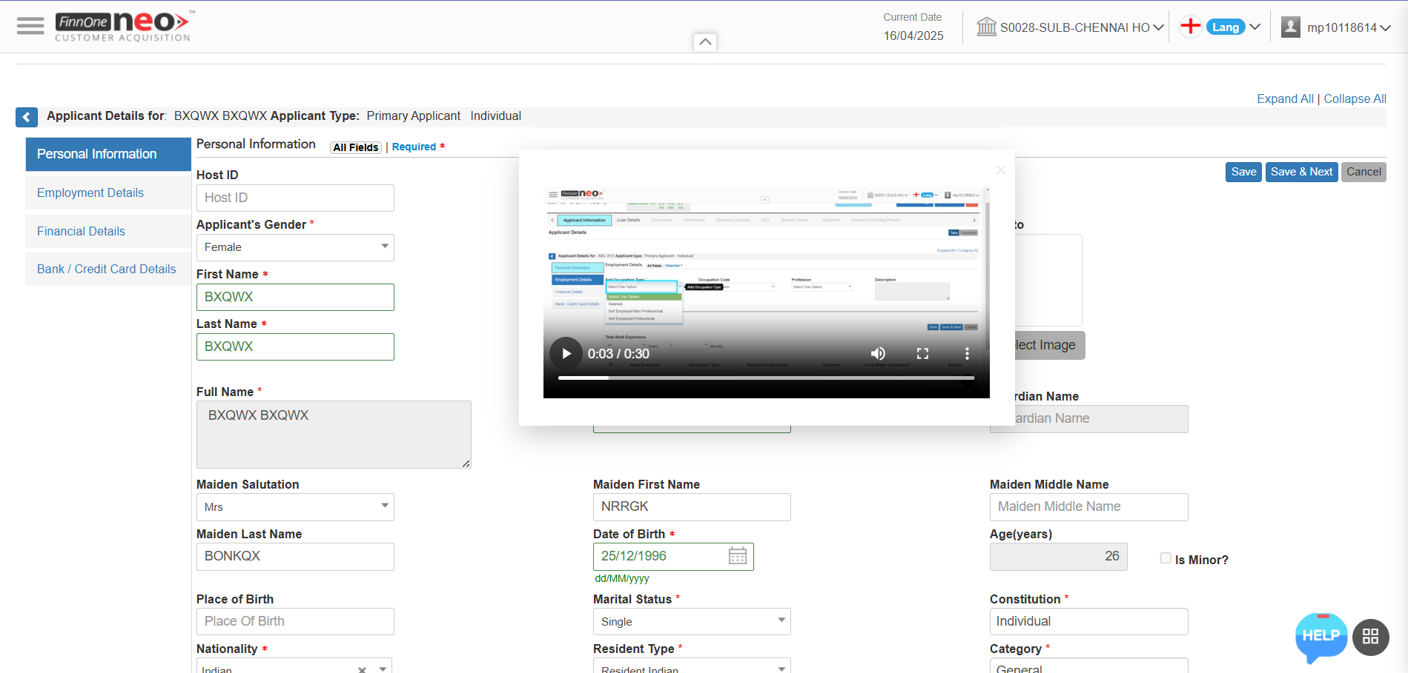Click the grid apps icon near Help
The width and height of the screenshot is (1408, 673).
[x=1370, y=637]
